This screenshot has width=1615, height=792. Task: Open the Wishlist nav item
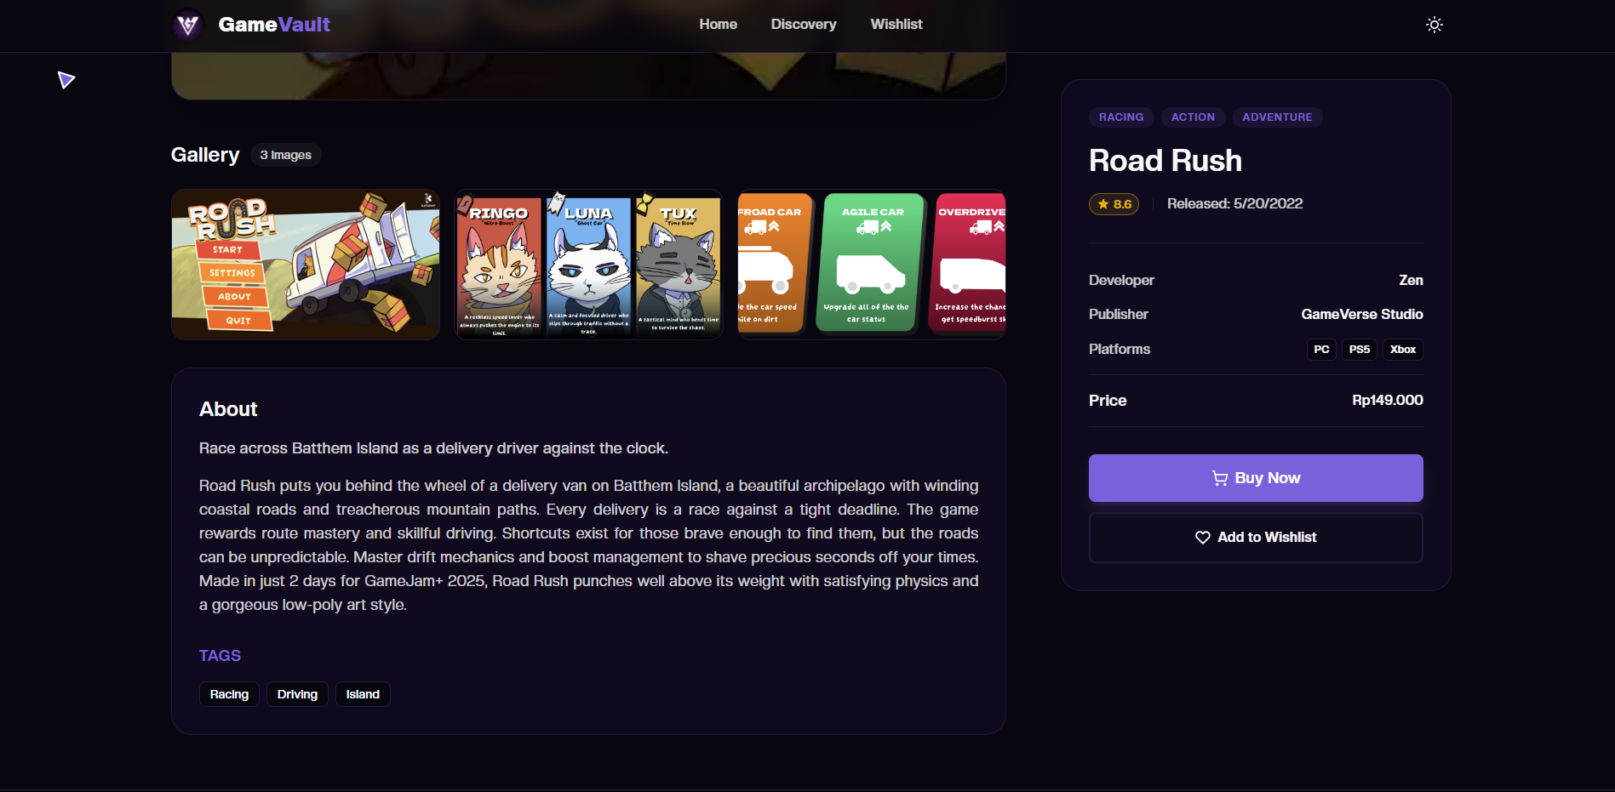(x=896, y=25)
